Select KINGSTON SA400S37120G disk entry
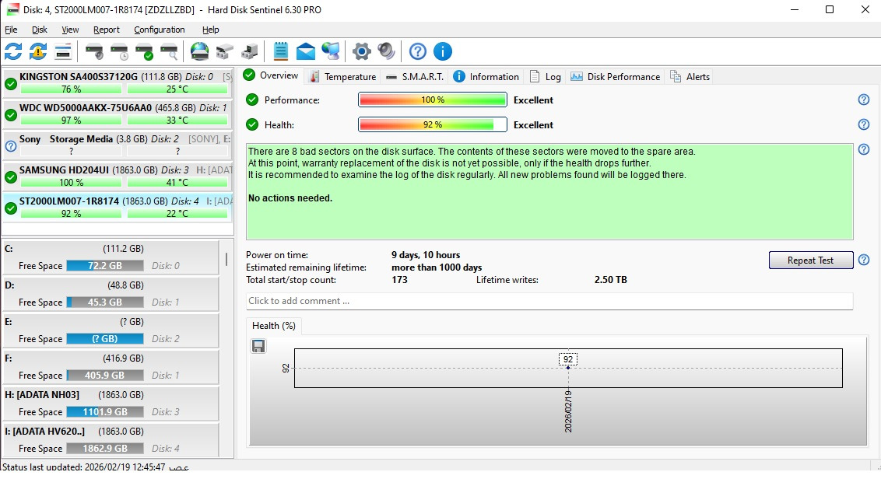 118,83
